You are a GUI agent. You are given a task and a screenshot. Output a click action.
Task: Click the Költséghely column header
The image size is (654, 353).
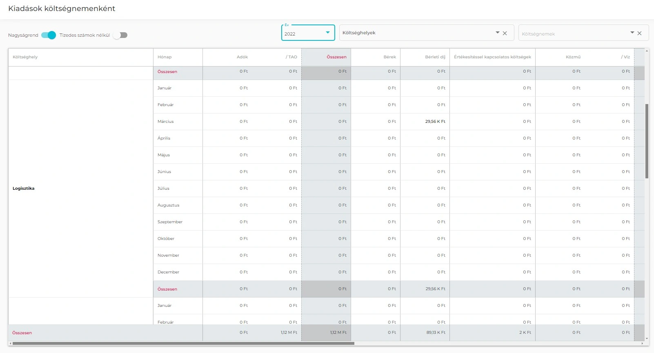[25, 57]
